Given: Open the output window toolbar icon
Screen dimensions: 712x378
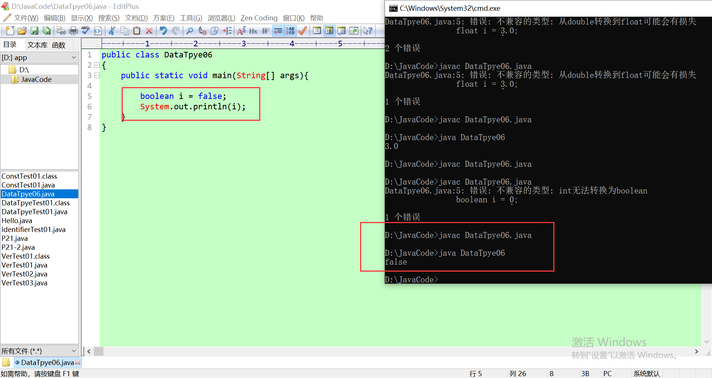Looking at the screenshot, I should [342, 31].
